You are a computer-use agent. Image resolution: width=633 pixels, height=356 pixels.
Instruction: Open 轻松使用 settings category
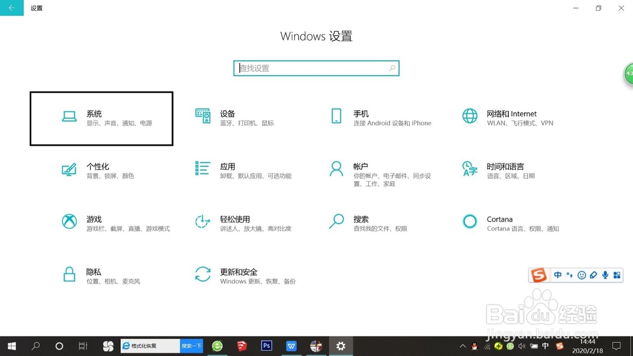242,223
